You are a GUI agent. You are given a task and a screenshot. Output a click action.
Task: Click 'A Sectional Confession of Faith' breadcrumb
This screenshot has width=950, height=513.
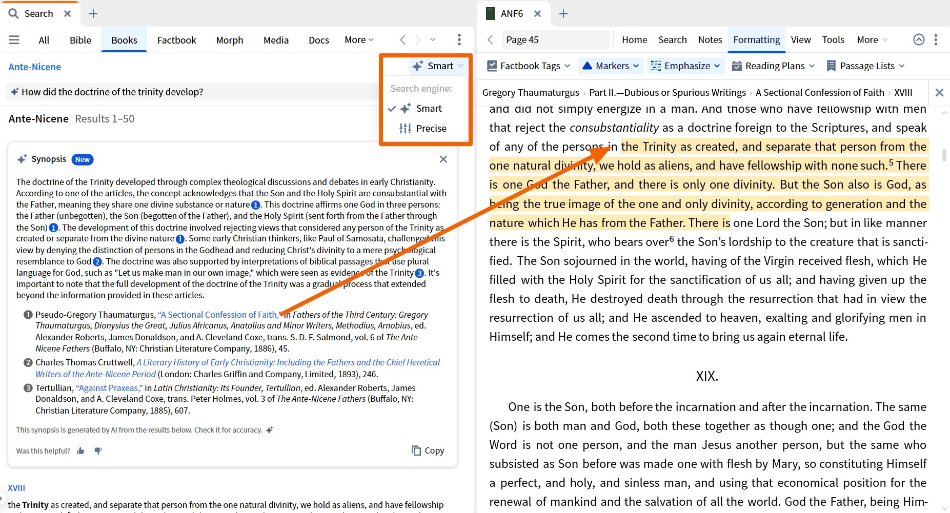click(820, 93)
